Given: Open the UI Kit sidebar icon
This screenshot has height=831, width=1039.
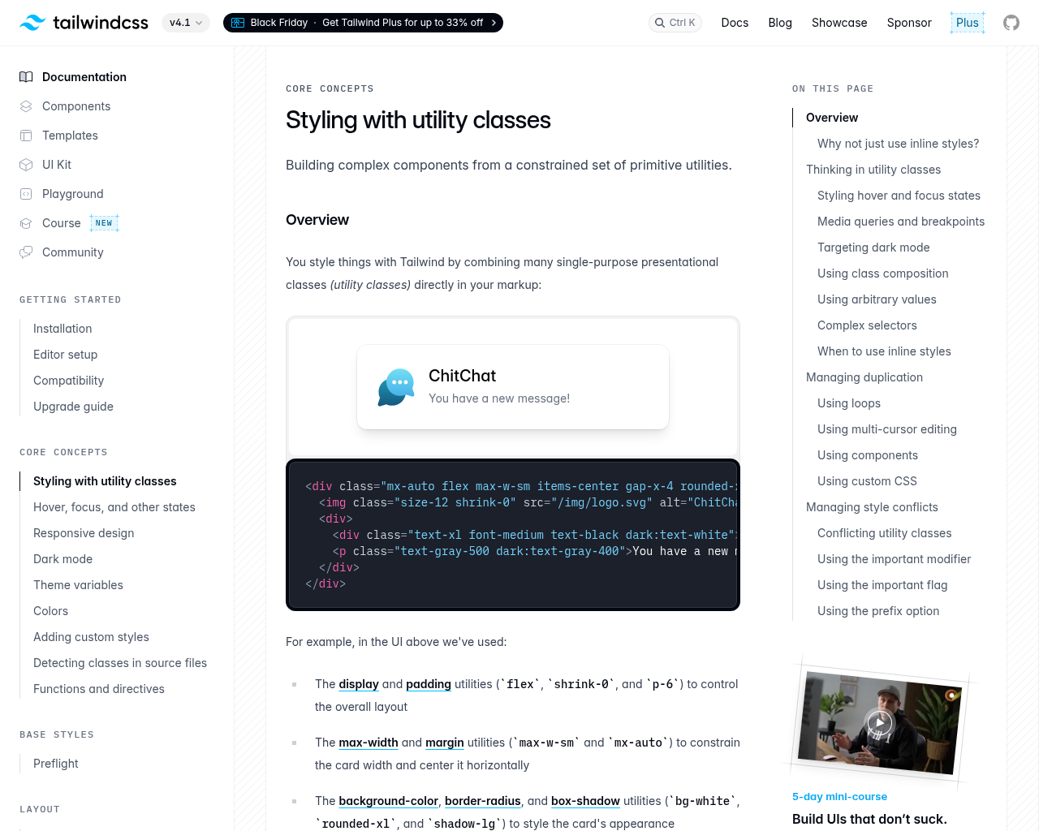Looking at the screenshot, I should point(25,165).
